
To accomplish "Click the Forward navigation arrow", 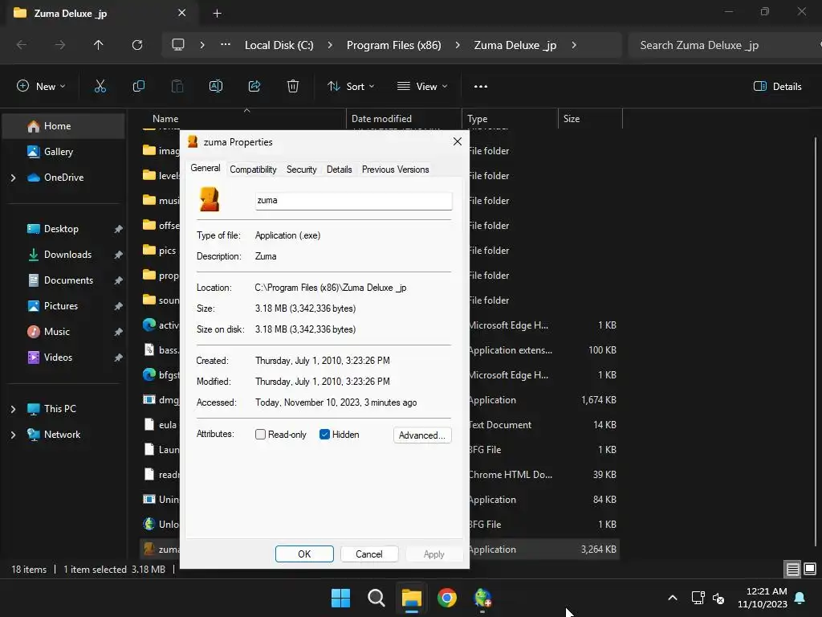I will tap(60, 45).
